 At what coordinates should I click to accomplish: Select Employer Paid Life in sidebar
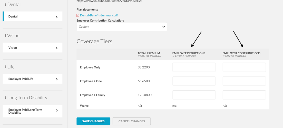click(x=33, y=79)
